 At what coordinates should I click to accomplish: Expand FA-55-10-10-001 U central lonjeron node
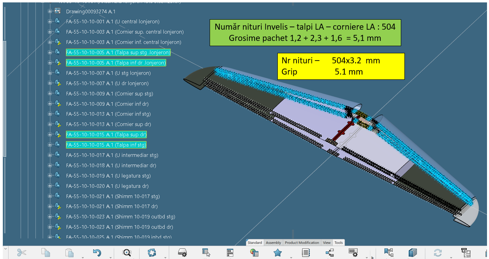(x=50, y=22)
